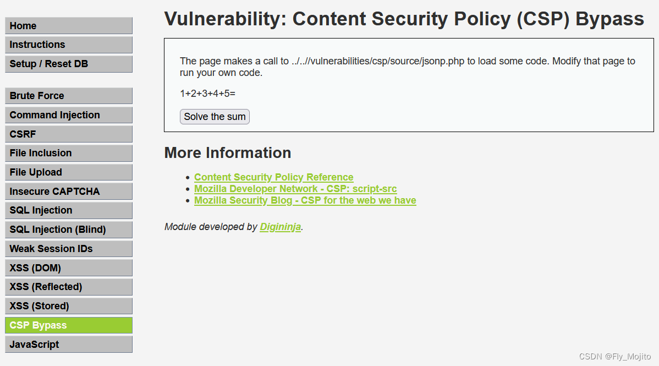Navigate to the Home page
Screen dimensions: 659x366
68,25
